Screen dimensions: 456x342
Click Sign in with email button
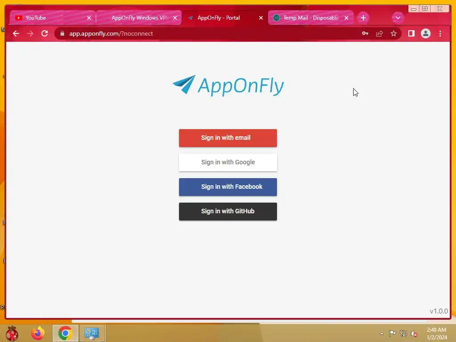pyautogui.click(x=228, y=138)
